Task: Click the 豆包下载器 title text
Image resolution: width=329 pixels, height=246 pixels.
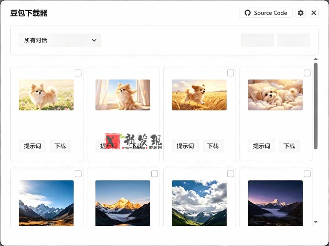Action: click(x=29, y=13)
